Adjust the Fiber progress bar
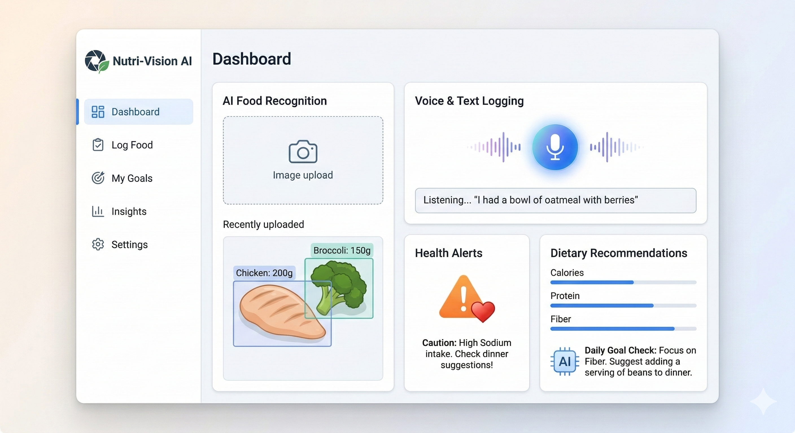795x433 pixels. [623, 329]
